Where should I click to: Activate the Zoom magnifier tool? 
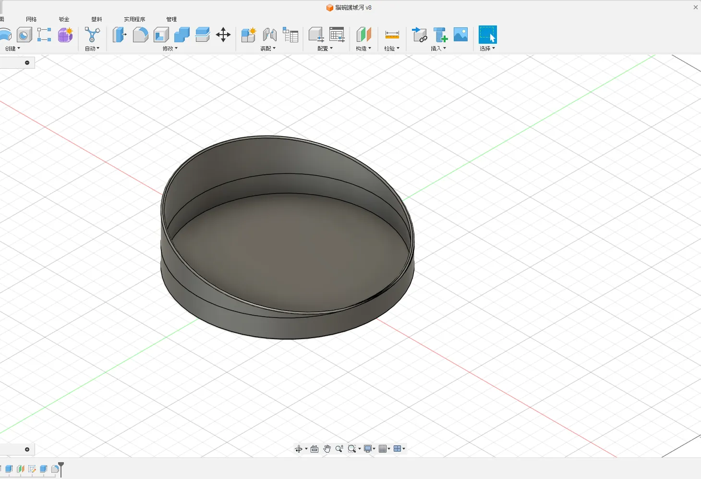point(339,449)
